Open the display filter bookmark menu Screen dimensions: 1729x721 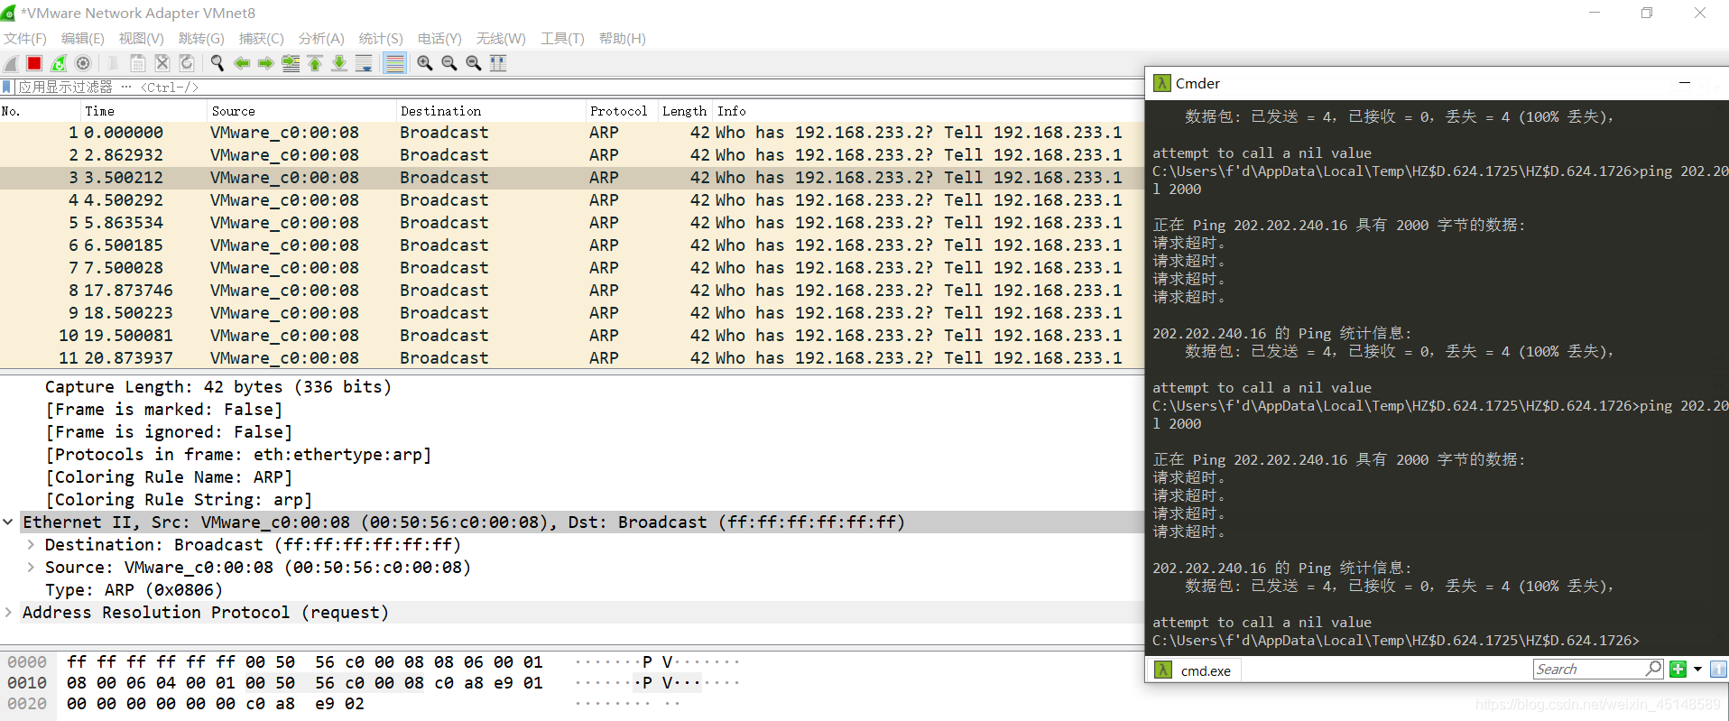[x=7, y=87]
